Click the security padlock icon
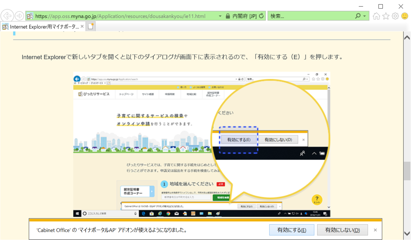Viewport: 411px width, 240px height. pyautogui.click(x=228, y=16)
